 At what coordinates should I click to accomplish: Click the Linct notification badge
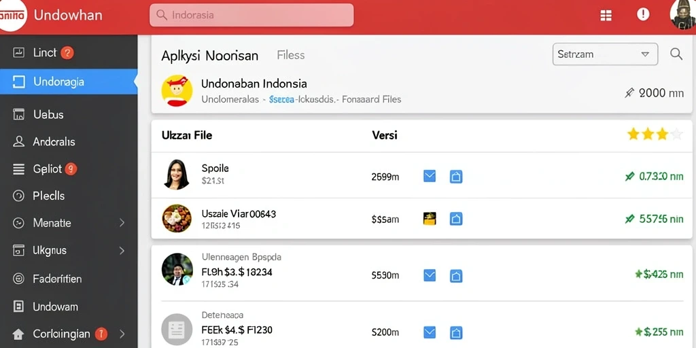pos(67,53)
